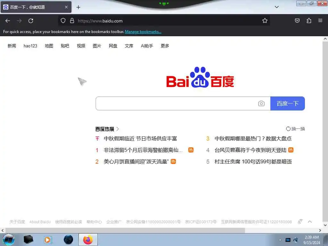Search by image using camera icon
Screen dimensions: 328x246
(261, 103)
